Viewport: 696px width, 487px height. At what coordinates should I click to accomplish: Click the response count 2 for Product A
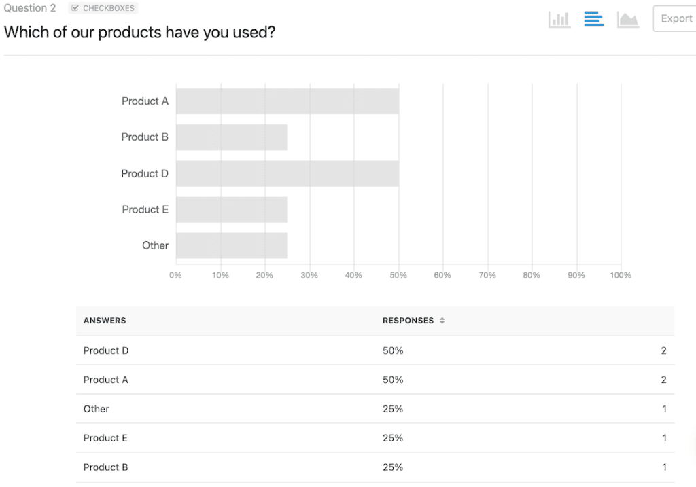coord(663,380)
